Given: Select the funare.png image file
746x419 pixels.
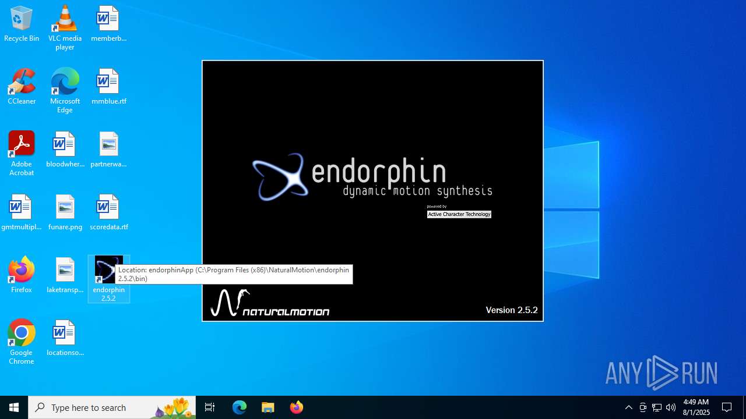Looking at the screenshot, I should point(65,213).
